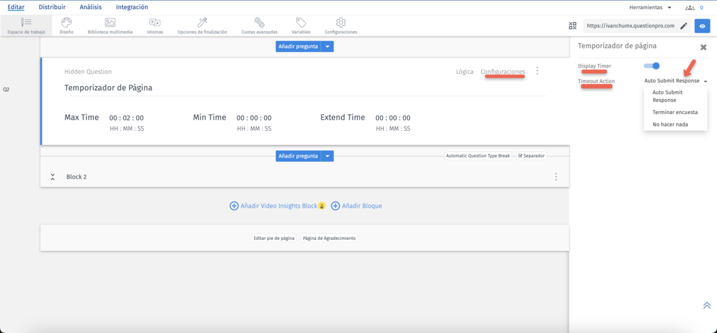Switch to the Integración tab
Viewport: 717px width, 333px height.
pyautogui.click(x=132, y=7)
